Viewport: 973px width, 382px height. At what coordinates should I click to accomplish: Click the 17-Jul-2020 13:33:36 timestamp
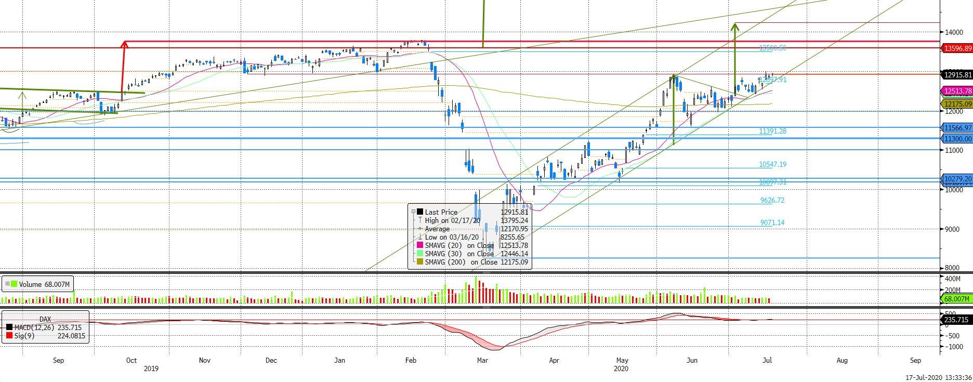tap(939, 377)
